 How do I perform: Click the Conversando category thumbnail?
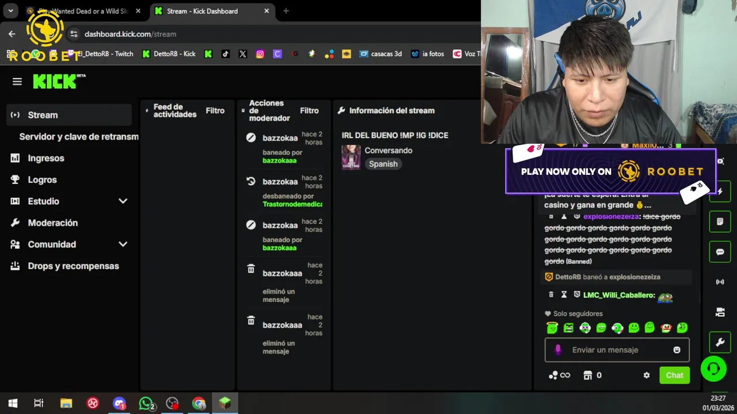pyautogui.click(x=351, y=157)
